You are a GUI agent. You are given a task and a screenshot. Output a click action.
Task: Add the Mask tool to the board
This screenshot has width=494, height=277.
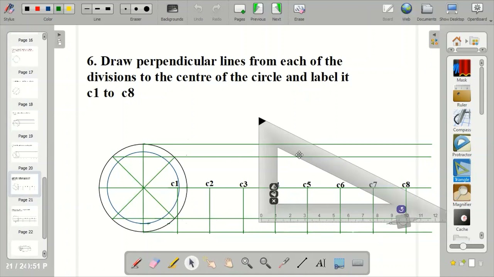pos(462,71)
